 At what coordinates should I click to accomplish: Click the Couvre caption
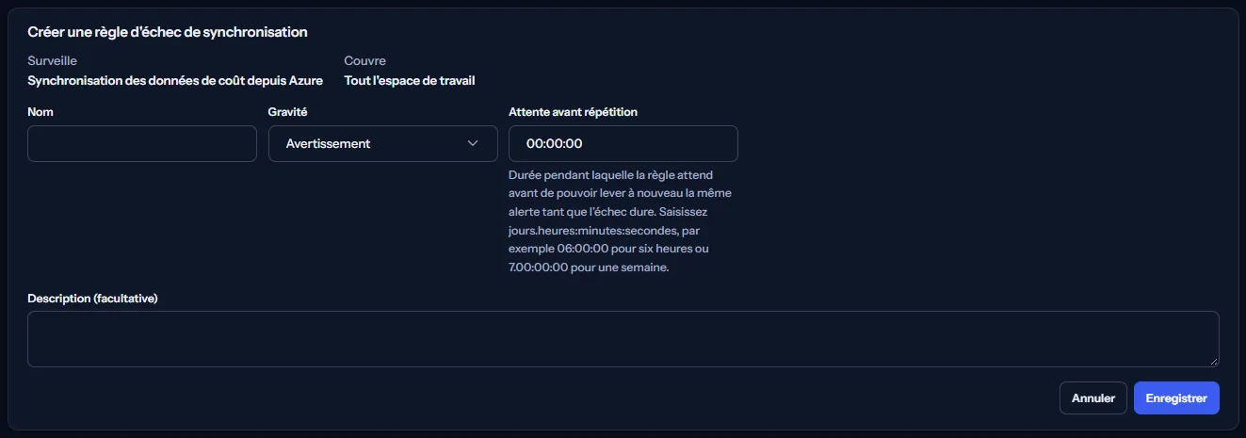365,60
